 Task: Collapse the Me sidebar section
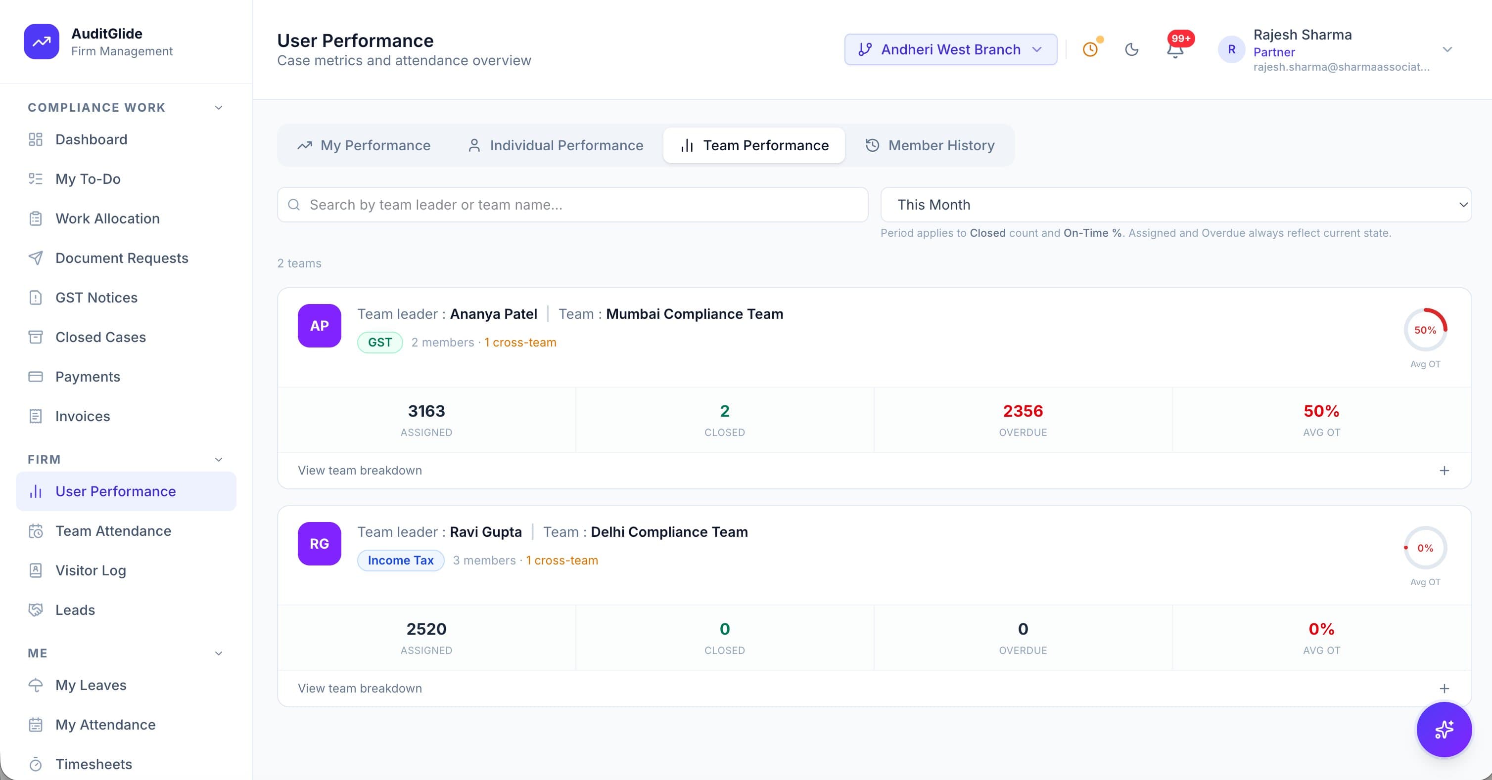(218, 653)
